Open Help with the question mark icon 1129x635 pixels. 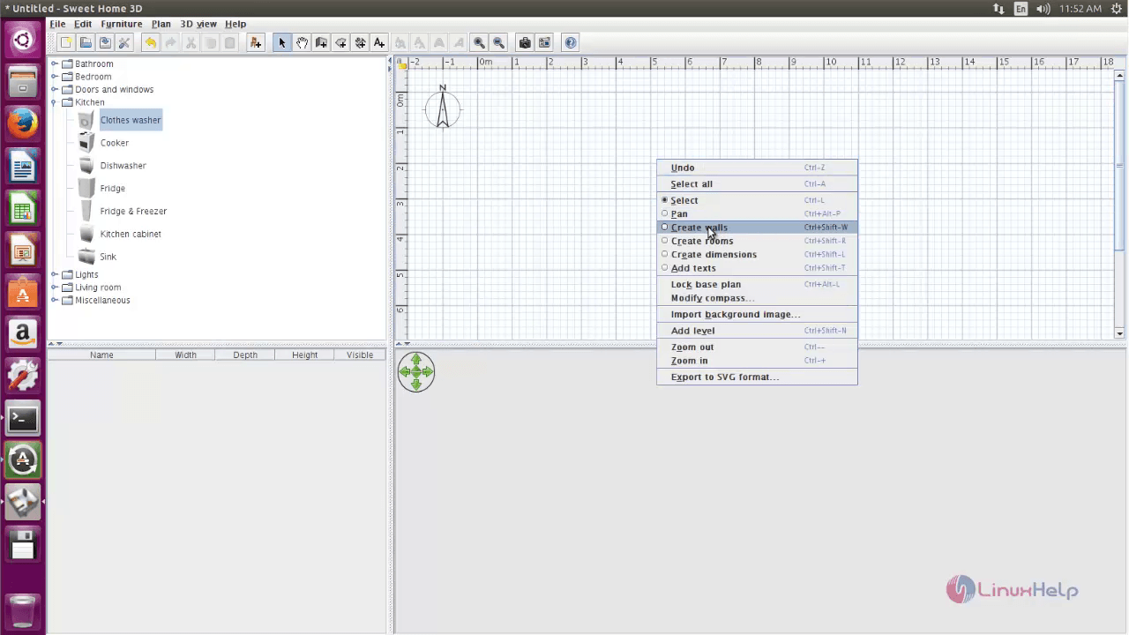[571, 42]
